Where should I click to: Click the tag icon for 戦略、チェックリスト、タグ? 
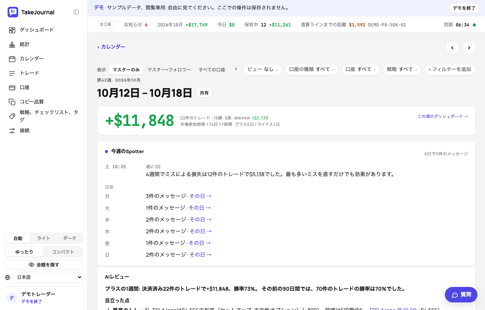click(x=12, y=116)
